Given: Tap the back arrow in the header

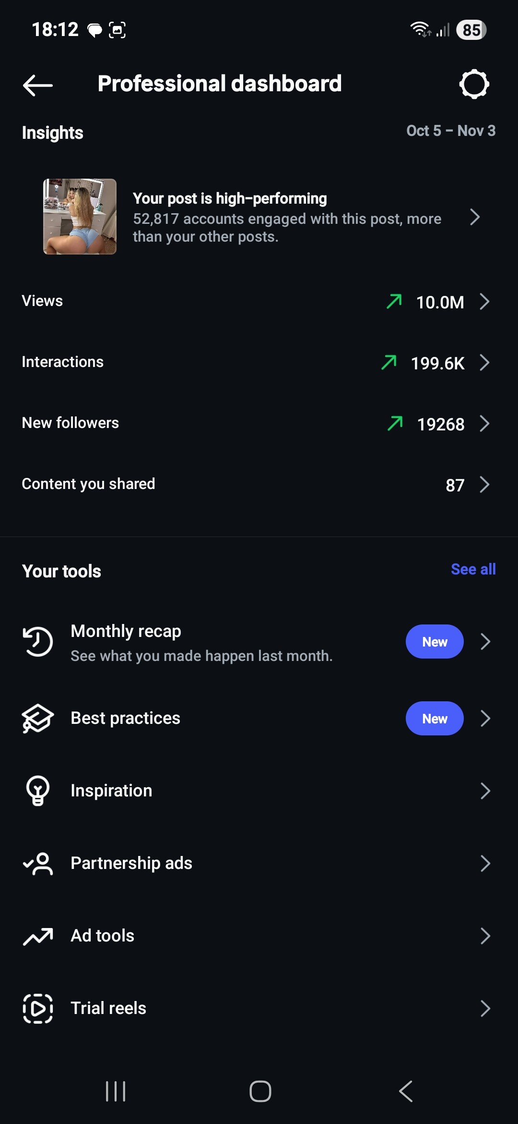Looking at the screenshot, I should 37,85.
